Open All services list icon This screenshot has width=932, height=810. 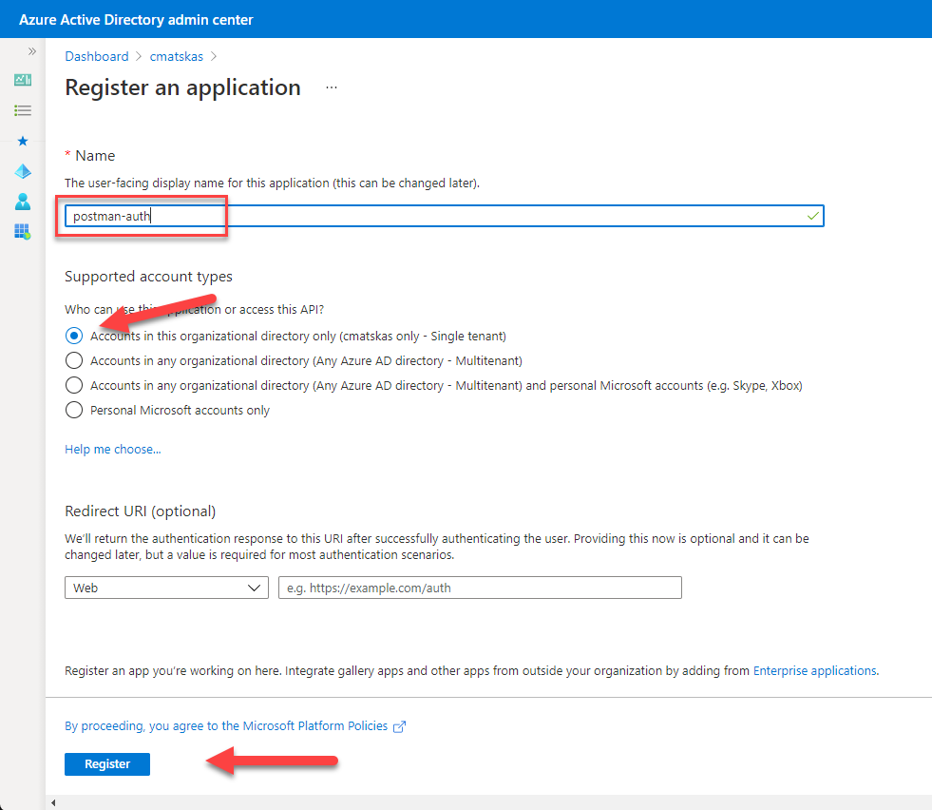tap(23, 110)
